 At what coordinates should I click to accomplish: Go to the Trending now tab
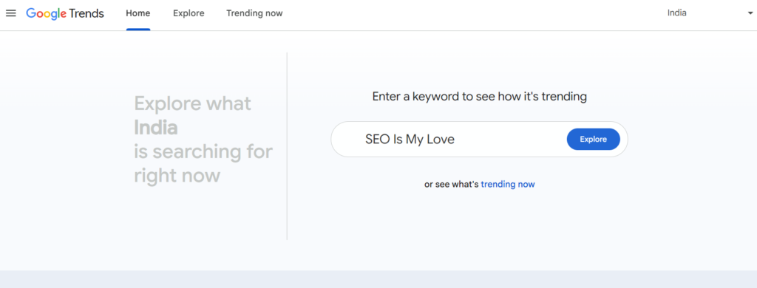coord(254,13)
